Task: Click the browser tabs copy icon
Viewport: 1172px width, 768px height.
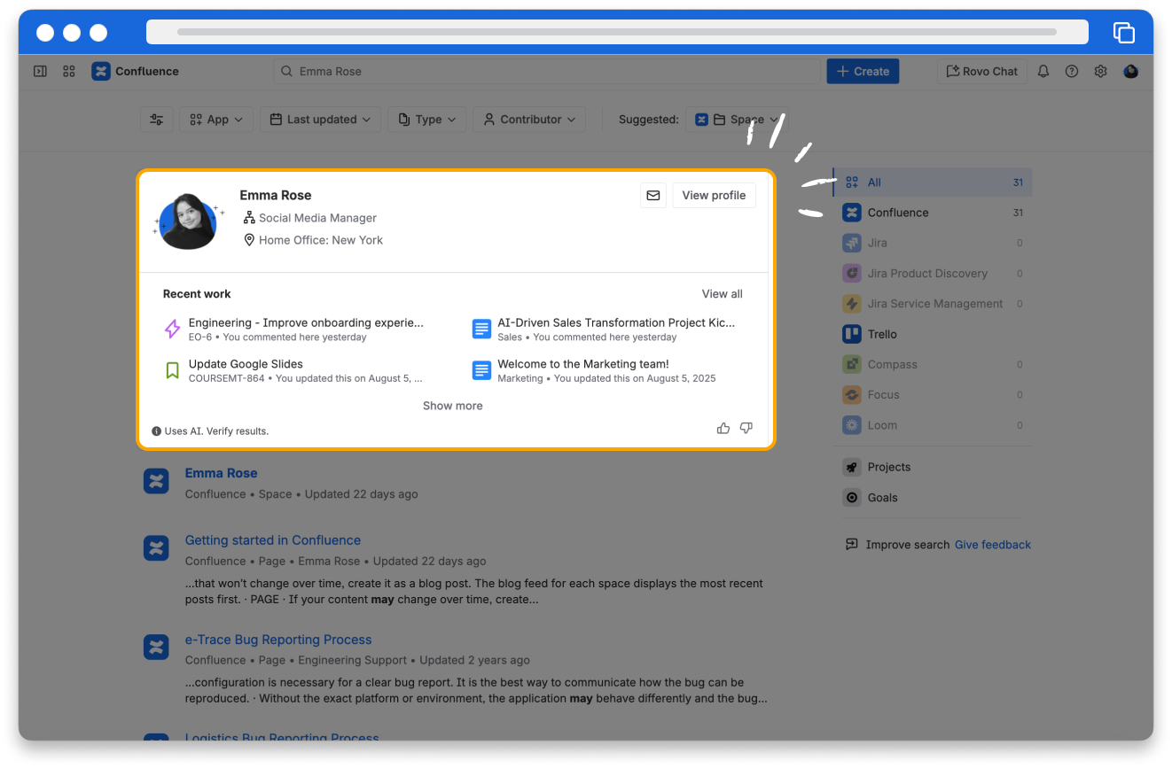Action: [1124, 33]
